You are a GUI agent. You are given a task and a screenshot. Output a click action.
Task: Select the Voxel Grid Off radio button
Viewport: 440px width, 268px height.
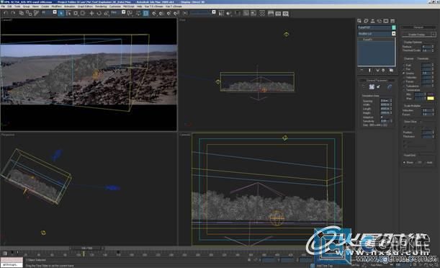[x=416, y=162]
